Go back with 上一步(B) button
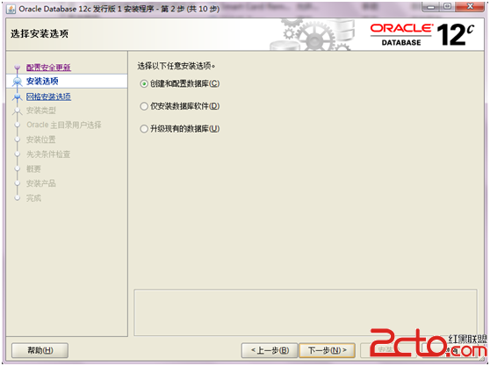The width and height of the screenshot is (490, 366). [270, 350]
